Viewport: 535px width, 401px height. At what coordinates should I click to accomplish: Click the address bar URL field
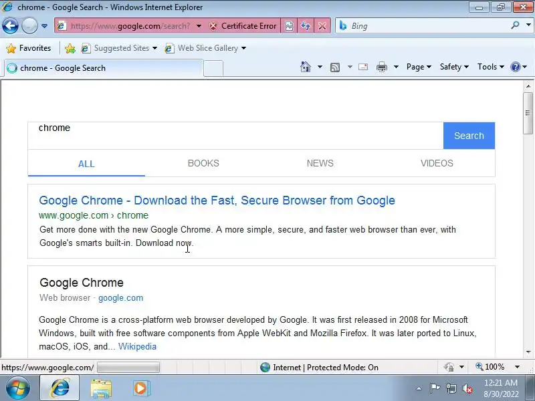[130, 26]
